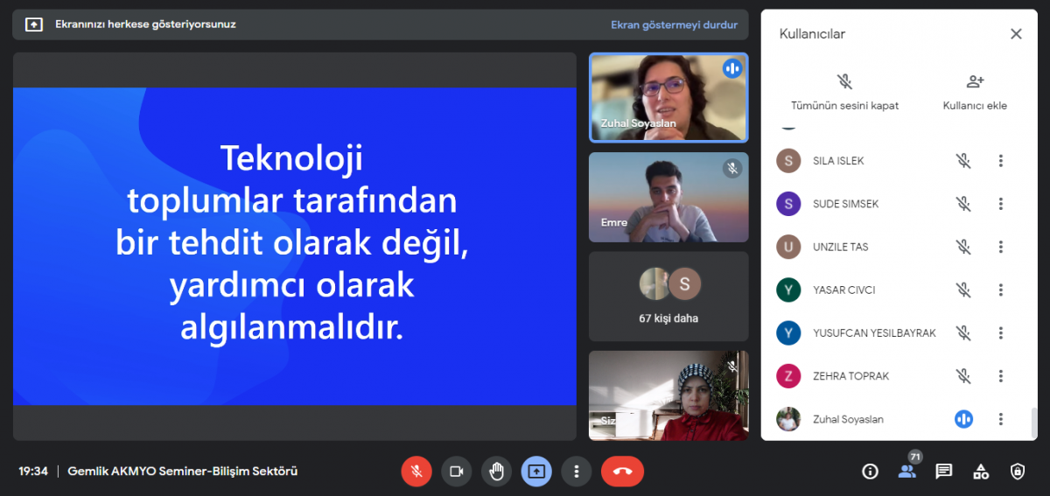Click Emre's video tile
This screenshot has width=1050, height=496.
[668, 197]
